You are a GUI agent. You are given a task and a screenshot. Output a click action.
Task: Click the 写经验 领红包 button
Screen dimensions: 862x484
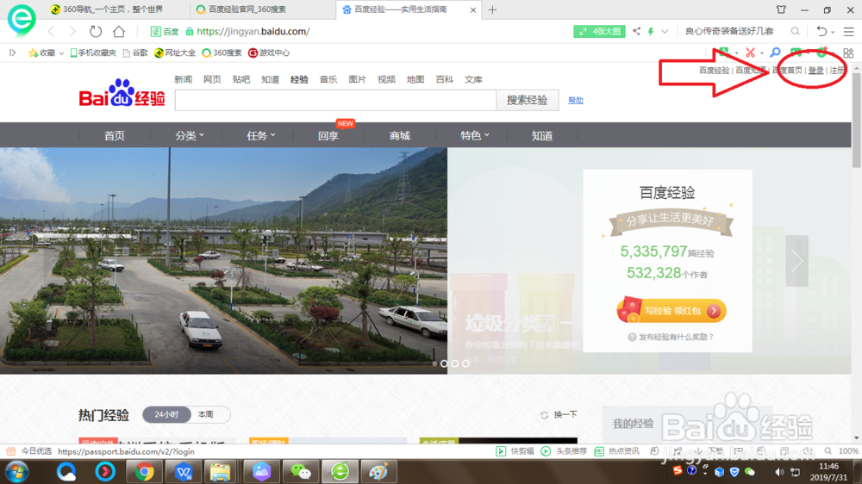(x=671, y=310)
